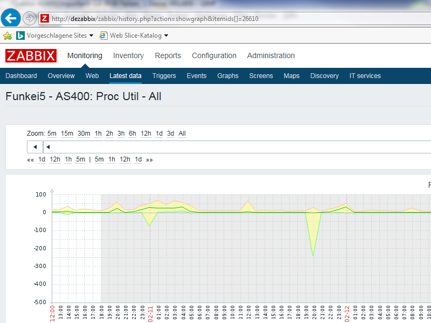Viewport: 431px width, 323px height.
Task: Move back 1h in time navigation
Action: (68, 159)
